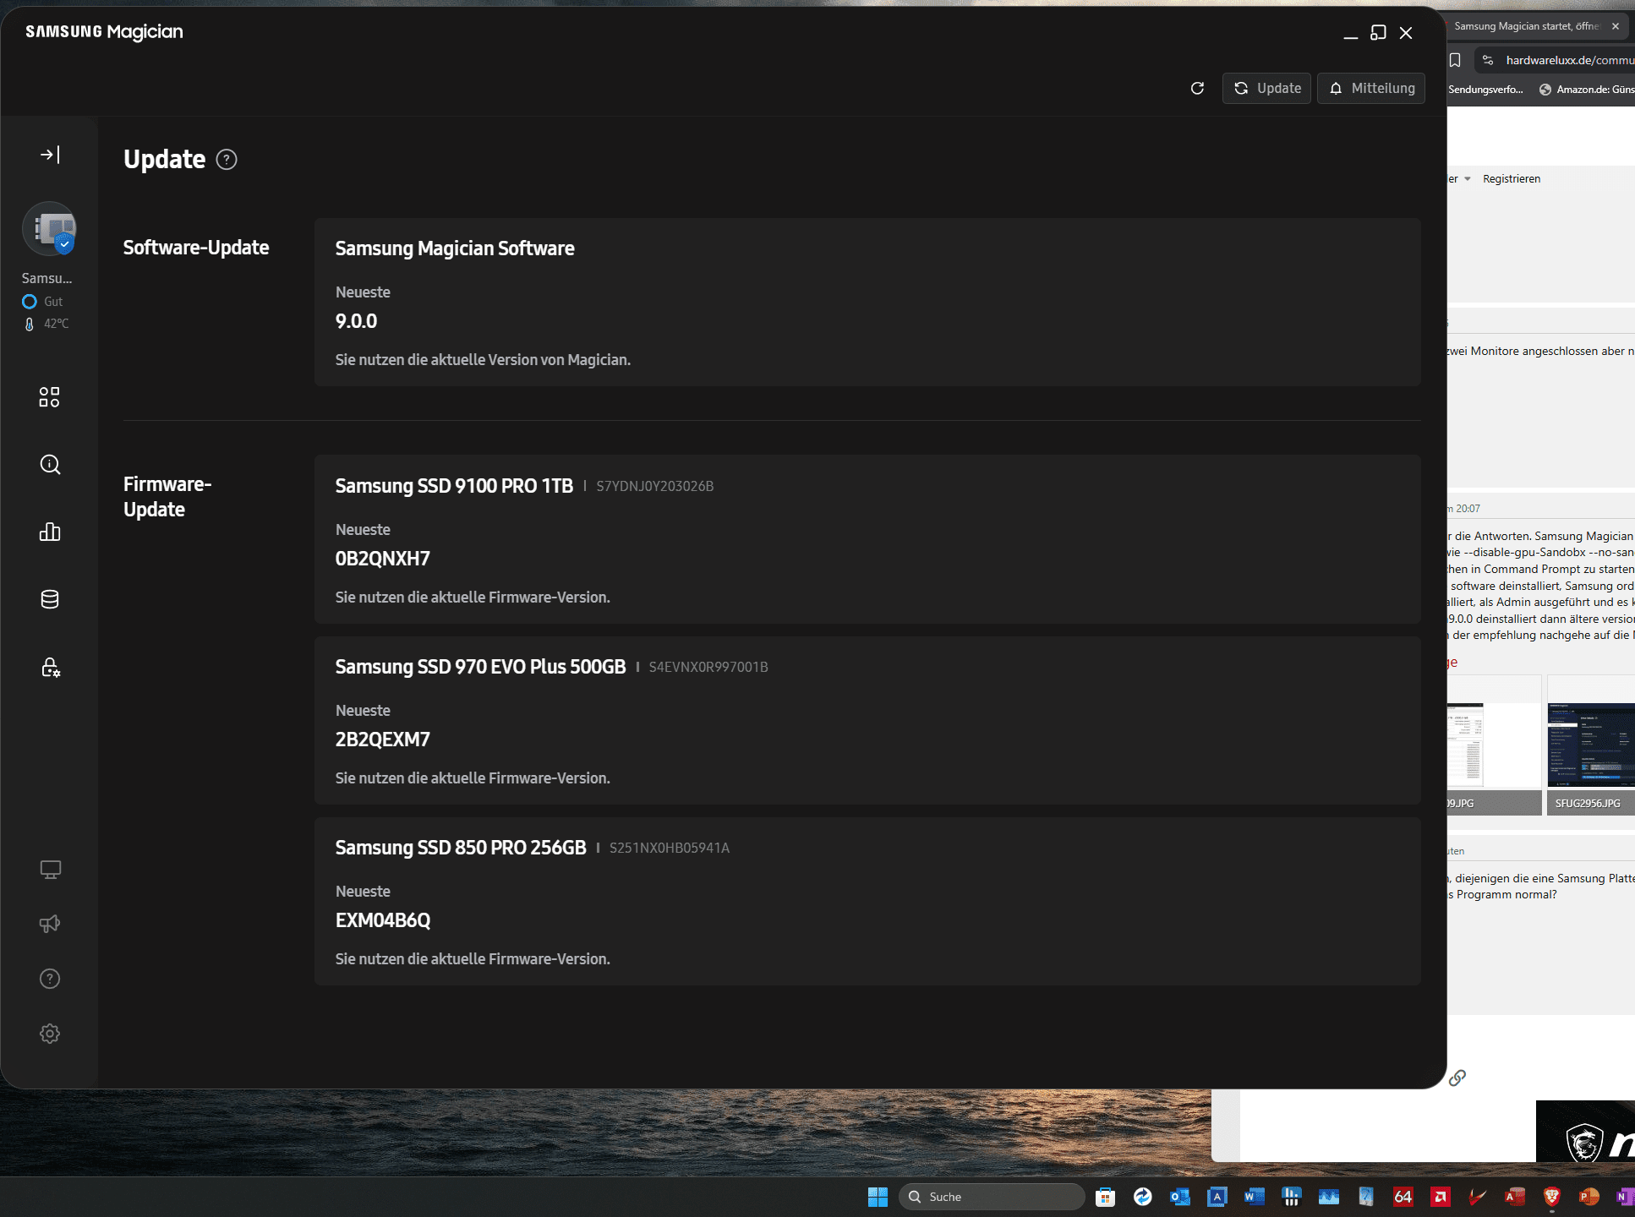This screenshot has width=1635, height=1217.
Task: Open the SFUG2956.JPG thumbnail in browser
Action: pyautogui.click(x=1589, y=745)
